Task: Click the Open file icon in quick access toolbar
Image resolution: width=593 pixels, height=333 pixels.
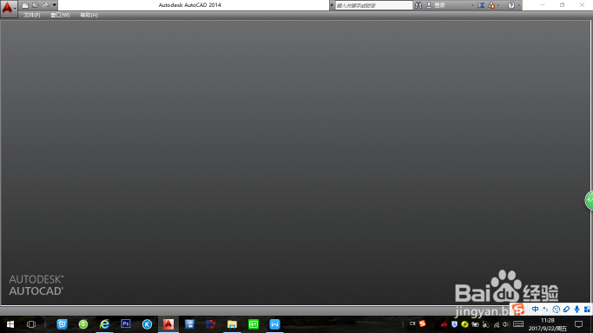Action: 36,5
